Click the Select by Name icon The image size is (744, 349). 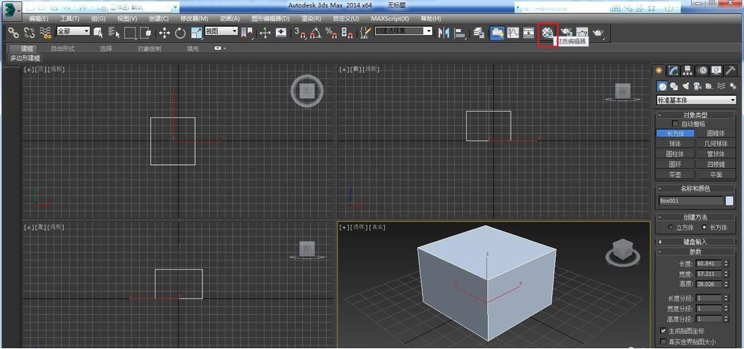(x=114, y=33)
